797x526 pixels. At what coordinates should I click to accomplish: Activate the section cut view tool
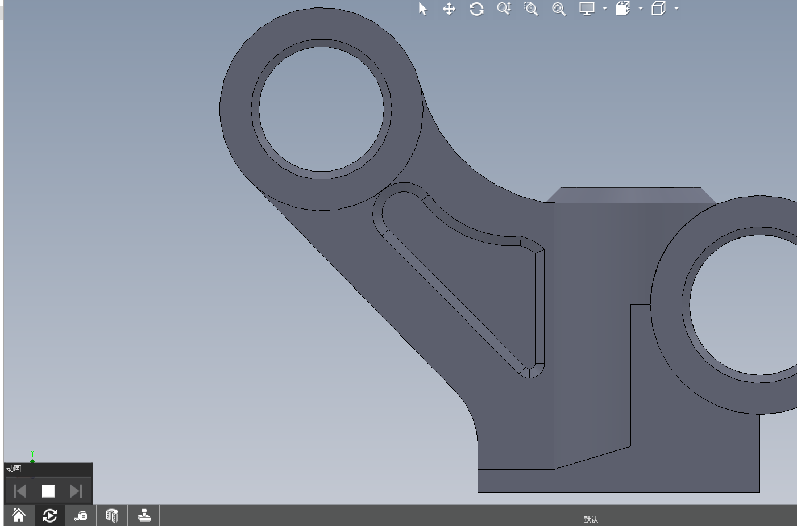pos(112,515)
